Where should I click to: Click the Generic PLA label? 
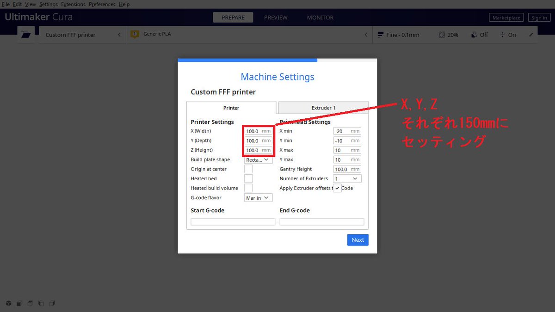(158, 34)
